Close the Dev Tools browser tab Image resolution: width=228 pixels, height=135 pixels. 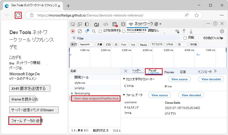pos(59,6)
